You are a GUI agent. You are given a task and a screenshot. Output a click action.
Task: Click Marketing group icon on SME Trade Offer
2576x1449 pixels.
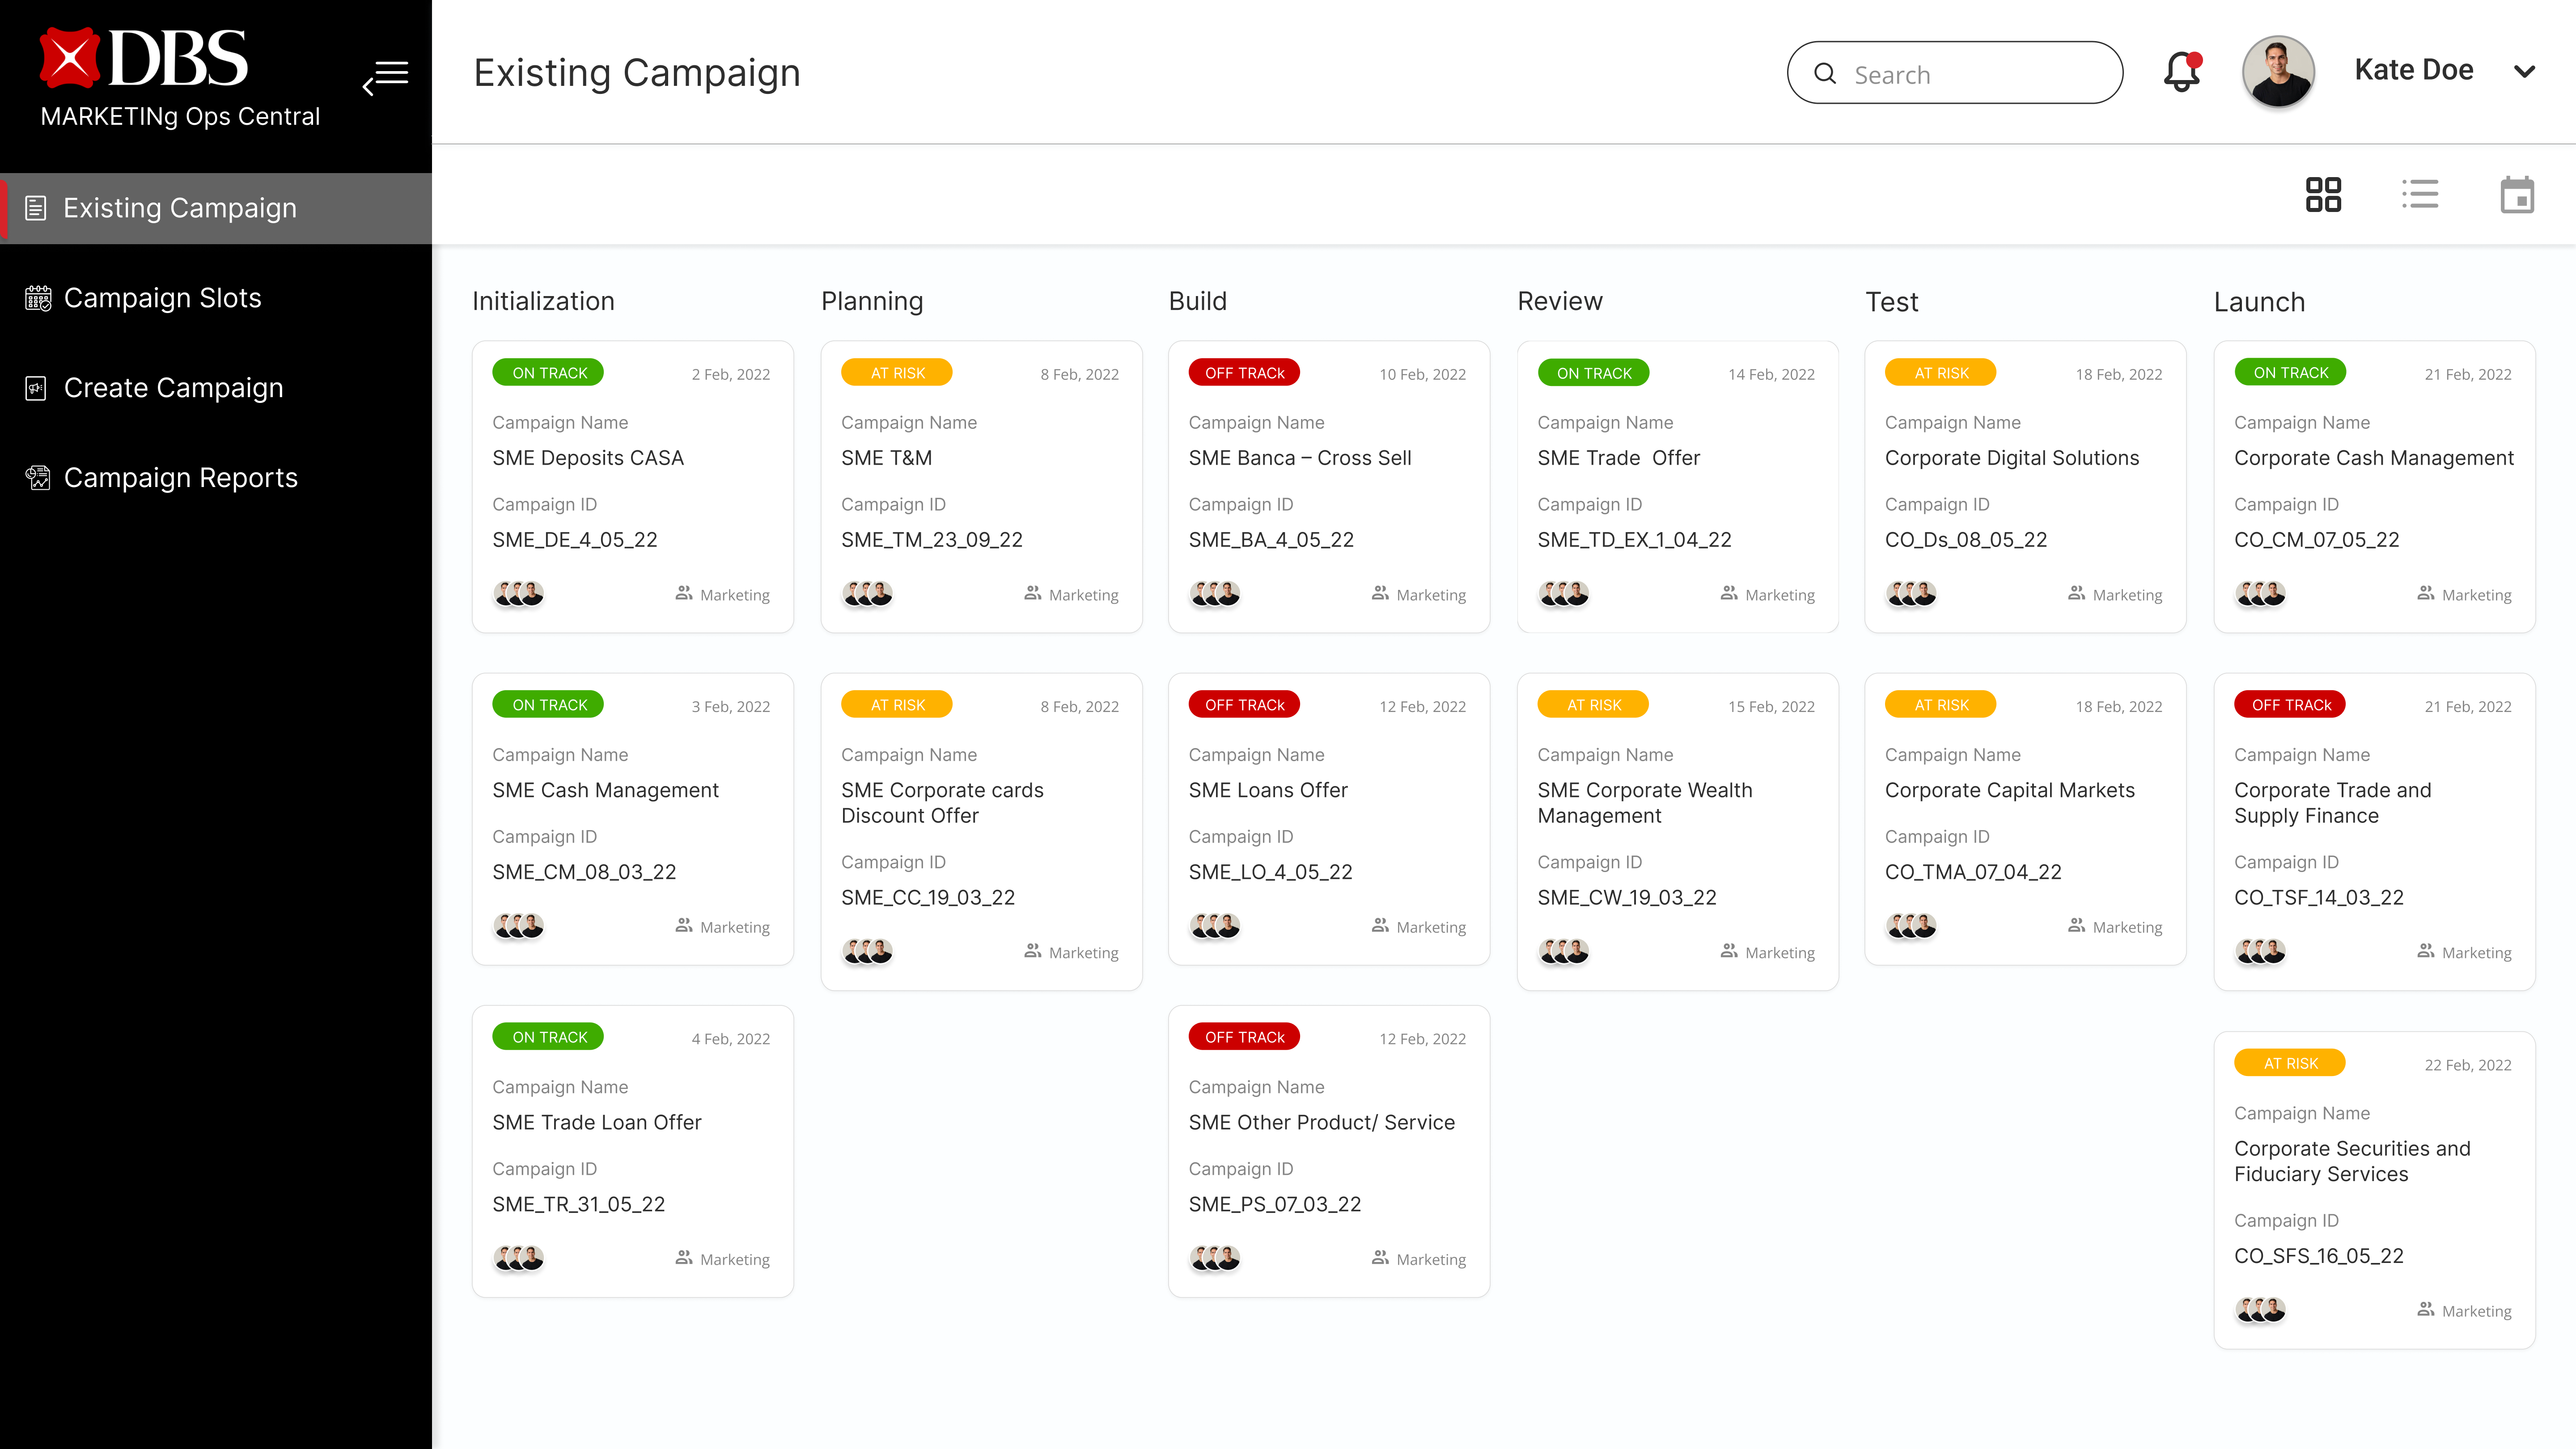pos(1729,593)
